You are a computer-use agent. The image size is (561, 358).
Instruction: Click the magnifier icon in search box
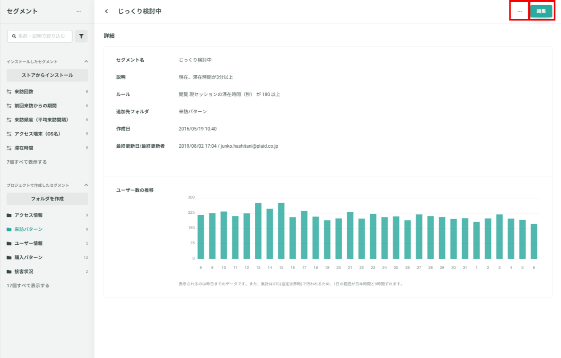(x=14, y=36)
